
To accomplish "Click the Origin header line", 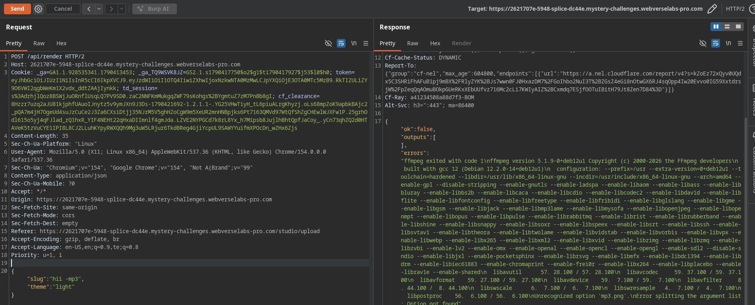I will pos(142,199).
